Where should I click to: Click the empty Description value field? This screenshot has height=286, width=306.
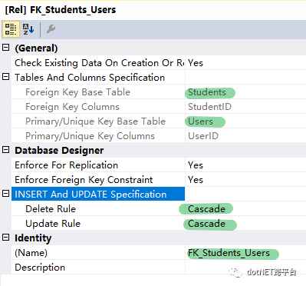245,267
